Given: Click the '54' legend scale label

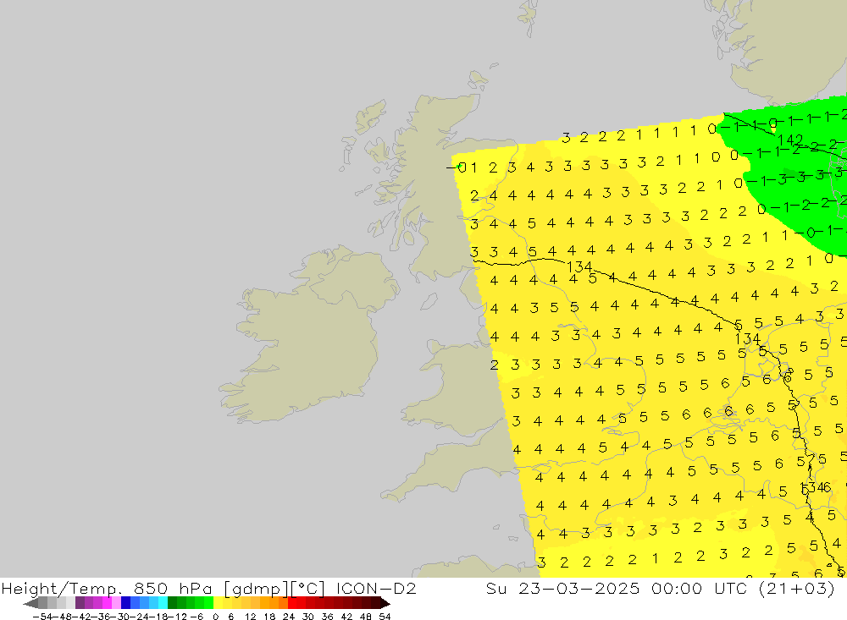Looking at the screenshot, I should point(385,617).
